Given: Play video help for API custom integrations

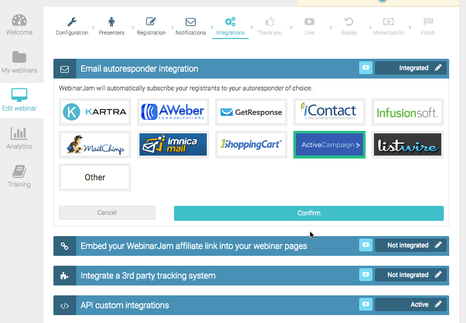Looking at the screenshot, I should (x=366, y=305).
